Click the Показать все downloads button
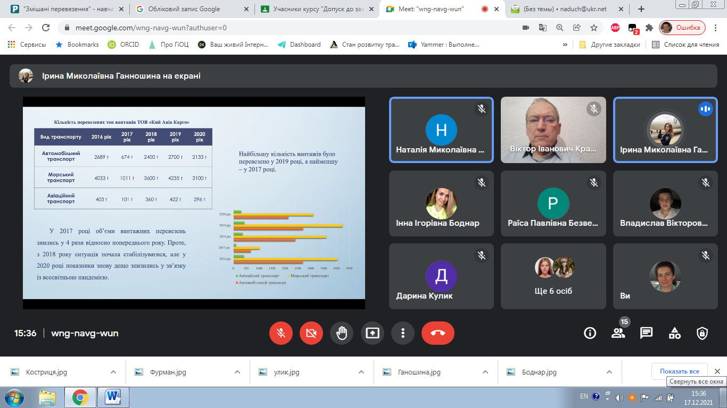 point(679,371)
